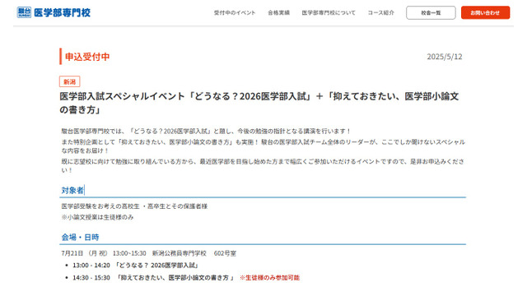Viewport: 527px width, 296px height.
Task: Open コース紹介 menu item
Action: coord(380,13)
